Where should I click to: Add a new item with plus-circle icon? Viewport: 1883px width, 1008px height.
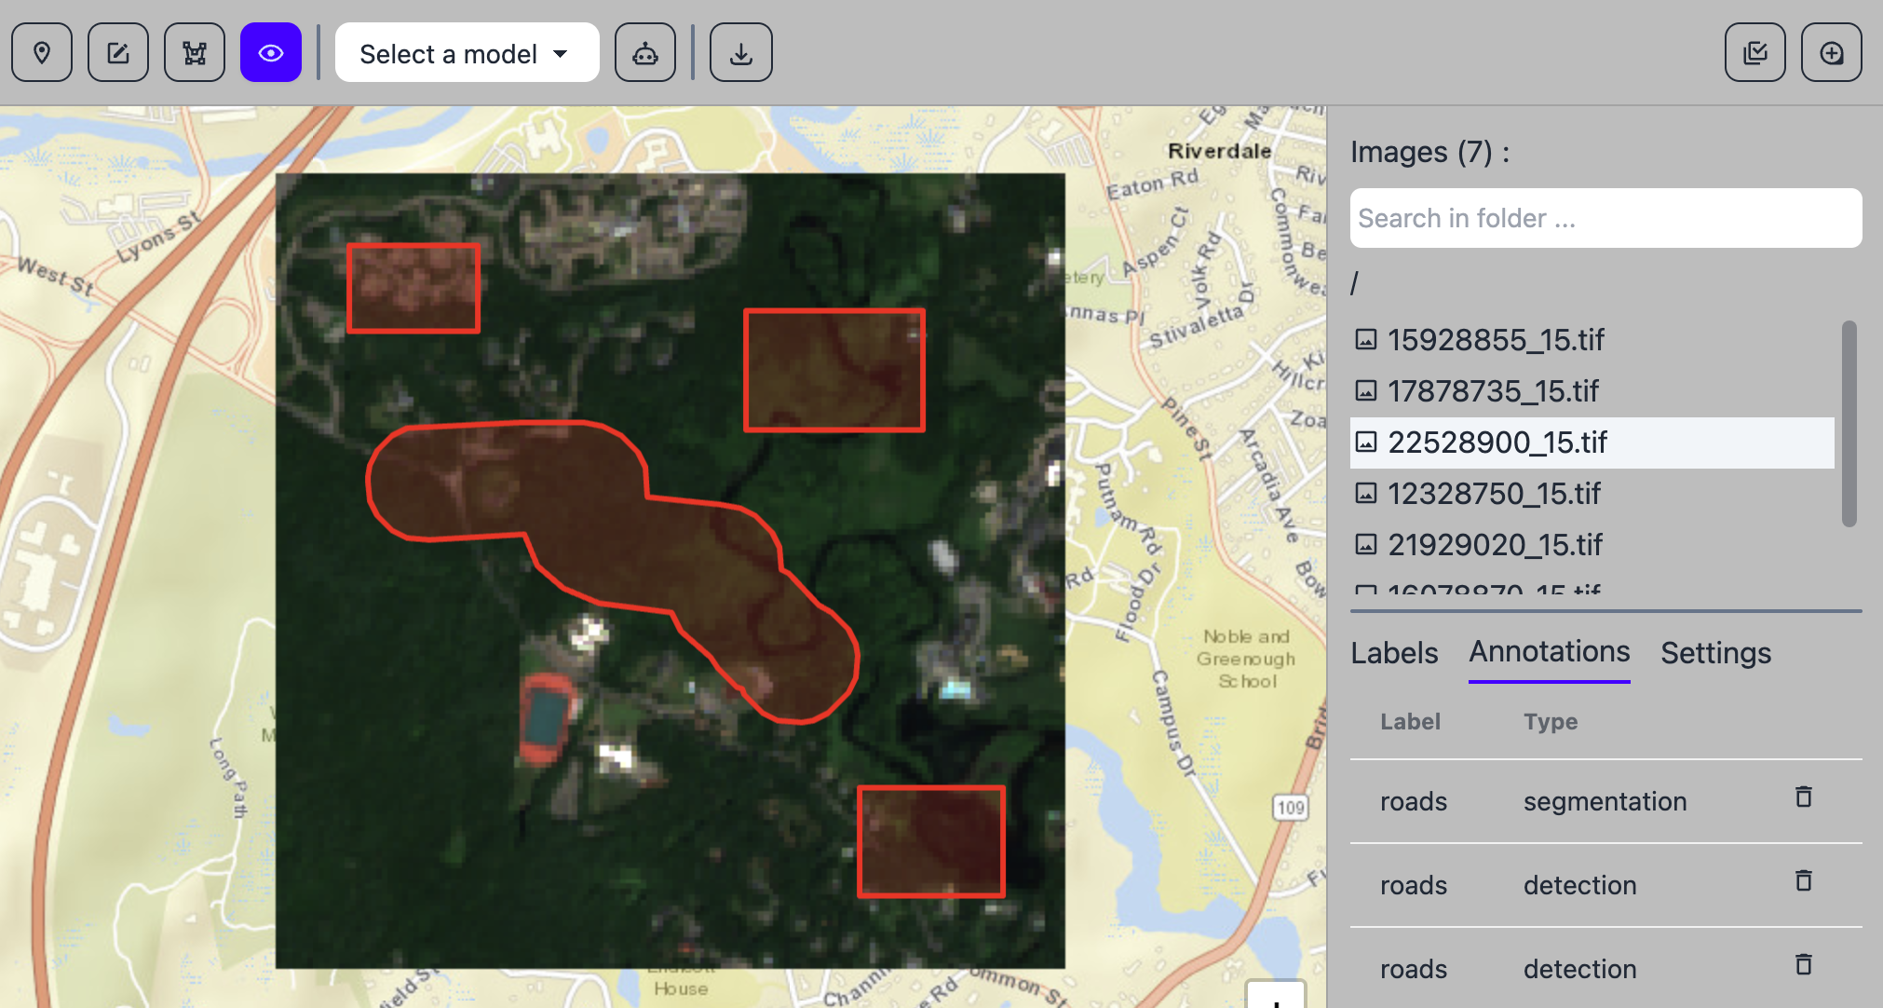[1832, 53]
